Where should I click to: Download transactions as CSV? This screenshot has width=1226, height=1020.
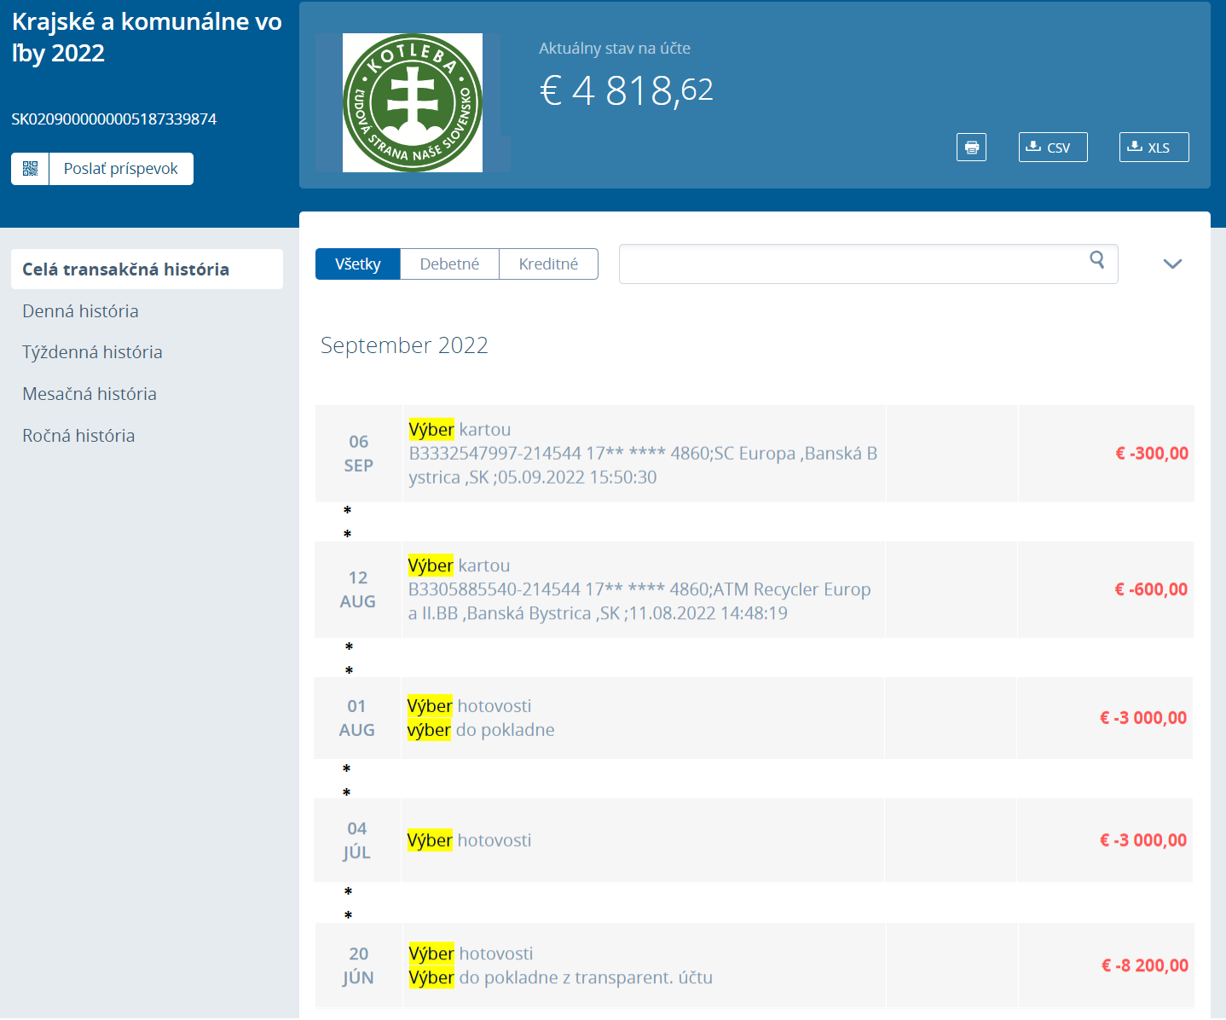[1052, 148]
